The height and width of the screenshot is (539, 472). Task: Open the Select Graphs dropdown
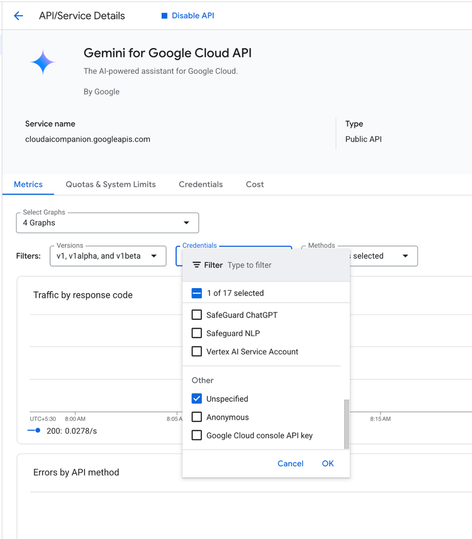click(x=107, y=223)
